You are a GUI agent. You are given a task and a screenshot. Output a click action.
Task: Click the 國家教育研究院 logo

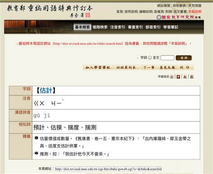178,17
